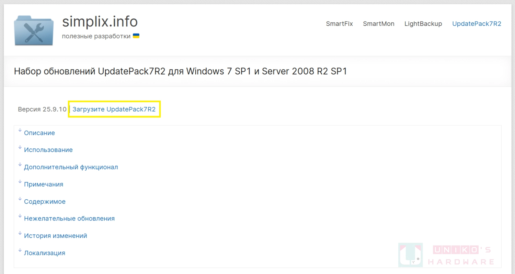Select the UpdatePack7R2 navigation item
Screen dimensions: 515x274
point(477,24)
